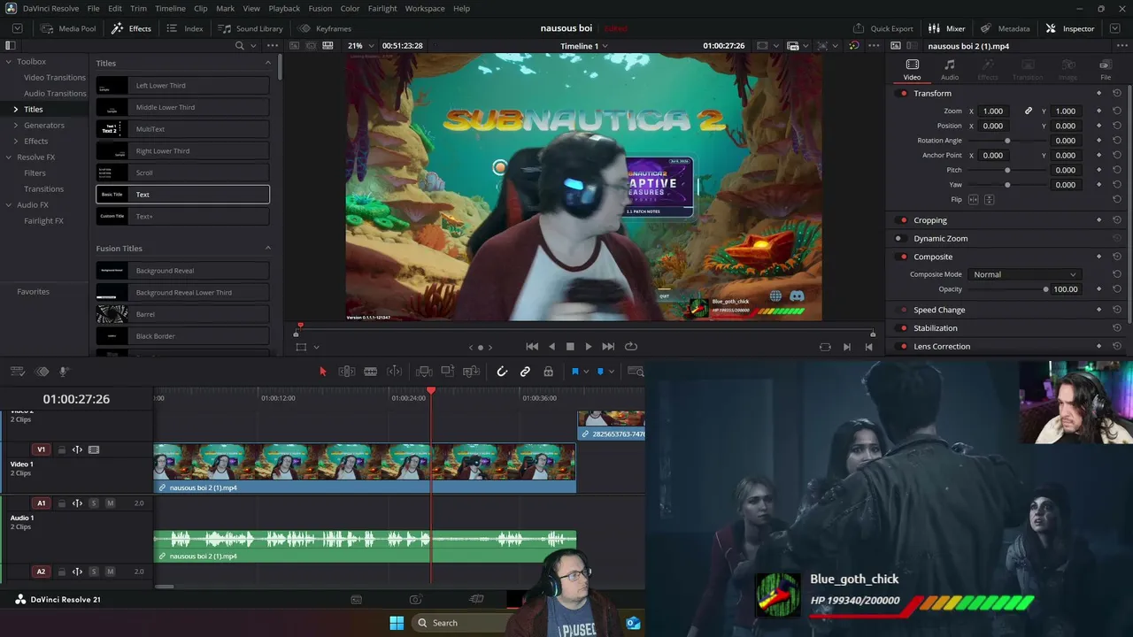Screen dimensions: 1133x637
Task: Click the Flip Horizontal icon
Action: pos(974,200)
